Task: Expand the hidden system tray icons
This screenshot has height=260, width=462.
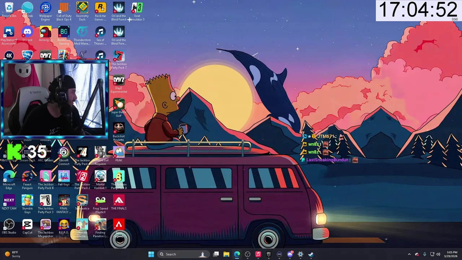Action: click(409, 254)
